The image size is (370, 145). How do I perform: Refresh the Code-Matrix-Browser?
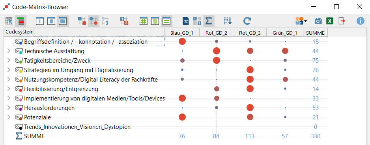coord(247,21)
